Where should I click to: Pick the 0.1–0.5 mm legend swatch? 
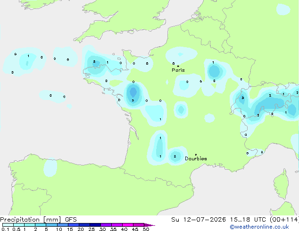pos(8,225)
